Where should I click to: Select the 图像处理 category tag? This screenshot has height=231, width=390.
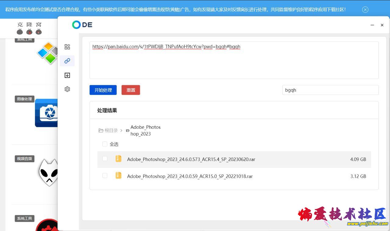click(25, 99)
